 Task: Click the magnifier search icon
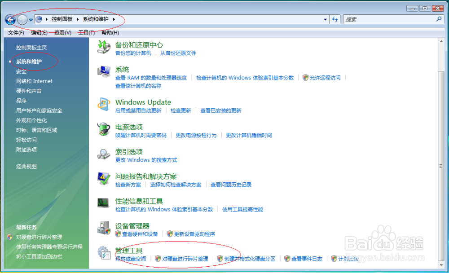[x=439, y=19]
